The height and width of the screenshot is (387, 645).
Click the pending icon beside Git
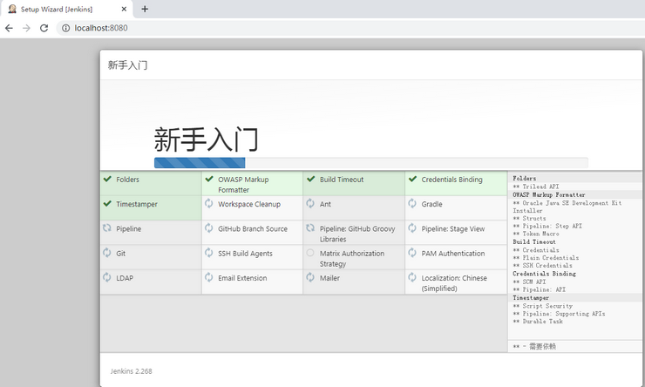(107, 253)
